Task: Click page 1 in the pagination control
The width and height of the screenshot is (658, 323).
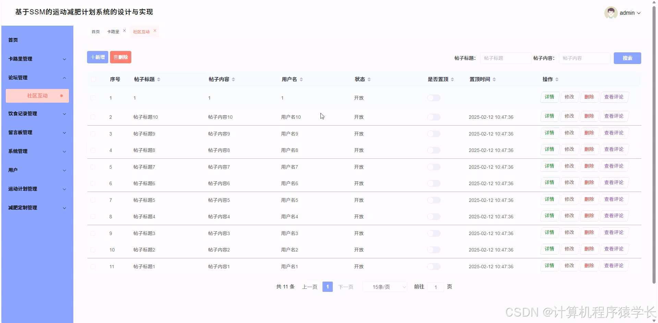Action: [x=327, y=287]
